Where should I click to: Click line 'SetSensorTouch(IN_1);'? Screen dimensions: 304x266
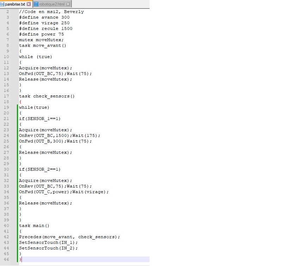[x=48, y=242]
